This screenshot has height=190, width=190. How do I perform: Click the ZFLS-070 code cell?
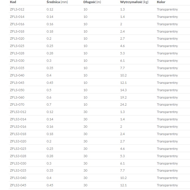coord(17,104)
